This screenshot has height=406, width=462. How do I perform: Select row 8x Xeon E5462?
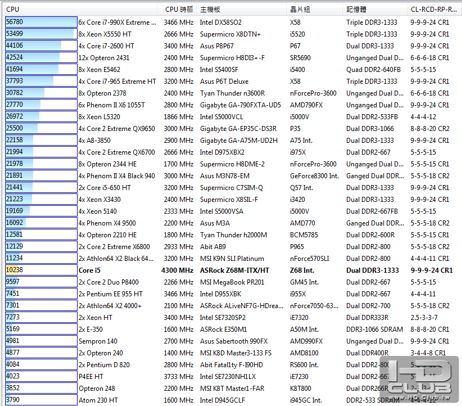click(233, 70)
